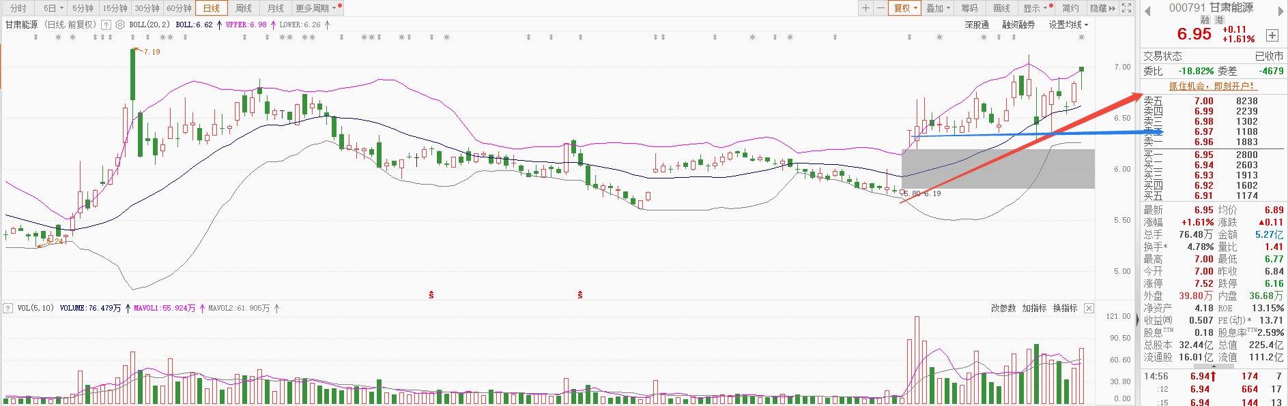Click 换手 4.78% value
Image resolution: width=1288 pixels, height=406 pixels.
tap(1200, 247)
